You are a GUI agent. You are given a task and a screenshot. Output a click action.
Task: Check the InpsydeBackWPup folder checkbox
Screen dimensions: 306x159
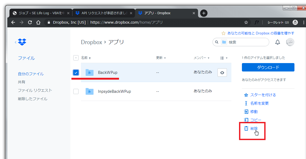point(76,91)
